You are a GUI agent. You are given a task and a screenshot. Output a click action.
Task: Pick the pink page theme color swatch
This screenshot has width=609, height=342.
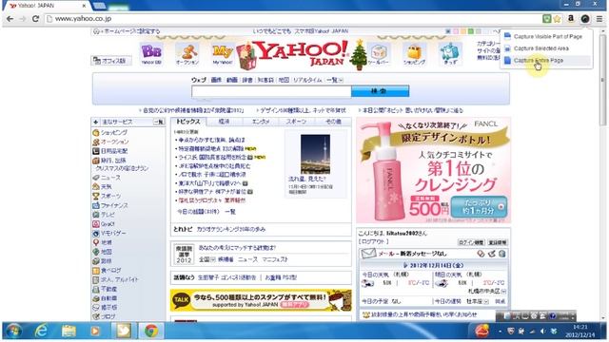pos(455,31)
